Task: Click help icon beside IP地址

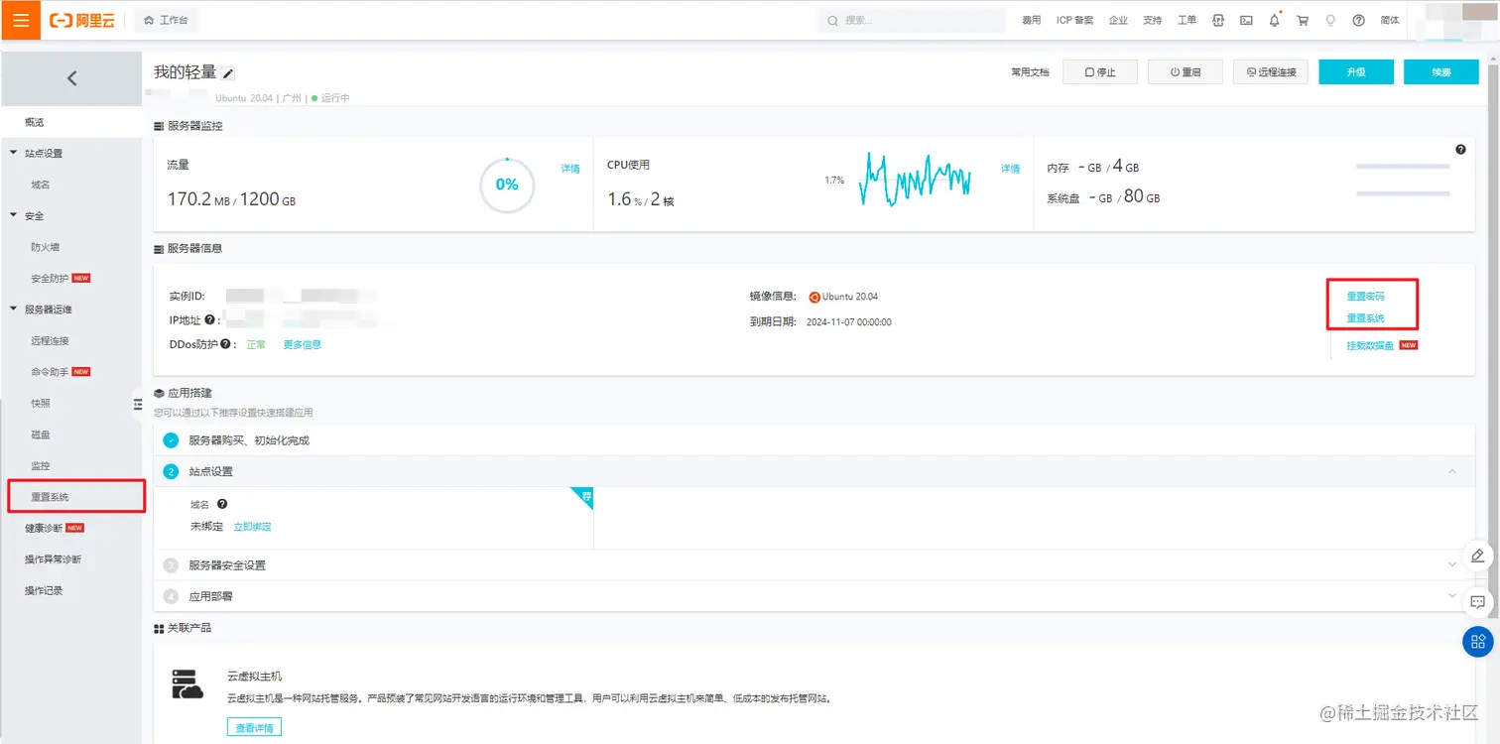Action: tap(210, 320)
